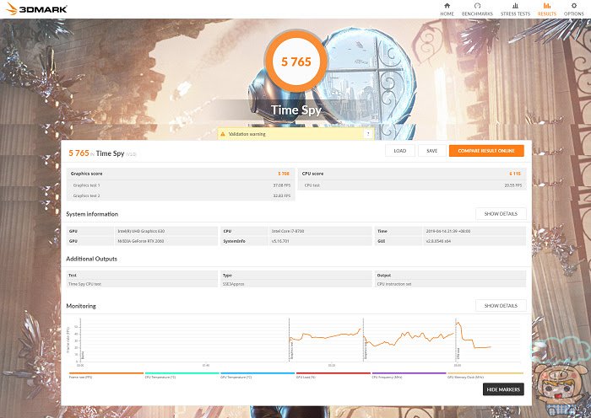The width and height of the screenshot is (591, 418).
Task: Show details for System information
Action: click(501, 214)
